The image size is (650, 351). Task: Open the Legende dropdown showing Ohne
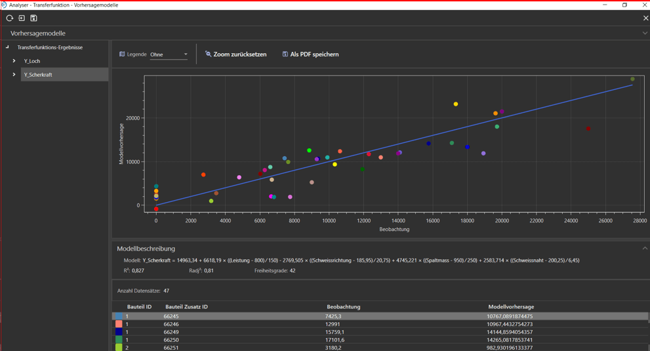[169, 54]
